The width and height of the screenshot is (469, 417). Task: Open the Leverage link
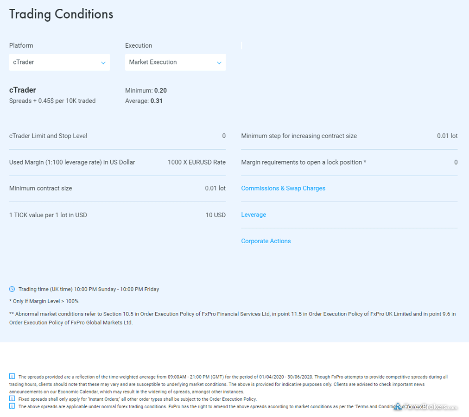pyautogui.click(x=254, y=215)
